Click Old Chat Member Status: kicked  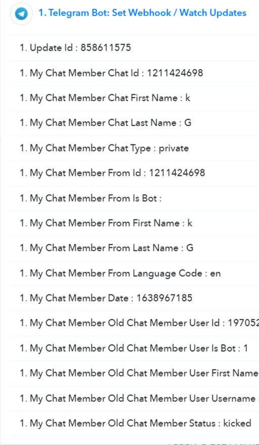[135, 423]
